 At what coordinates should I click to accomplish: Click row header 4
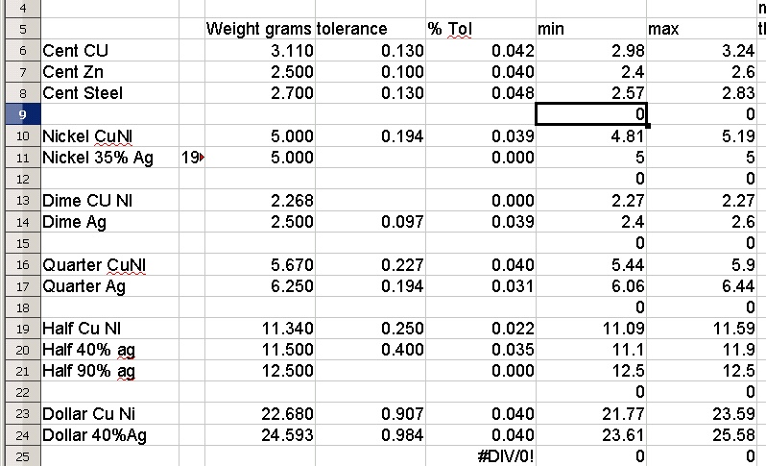tap(19, 8)
